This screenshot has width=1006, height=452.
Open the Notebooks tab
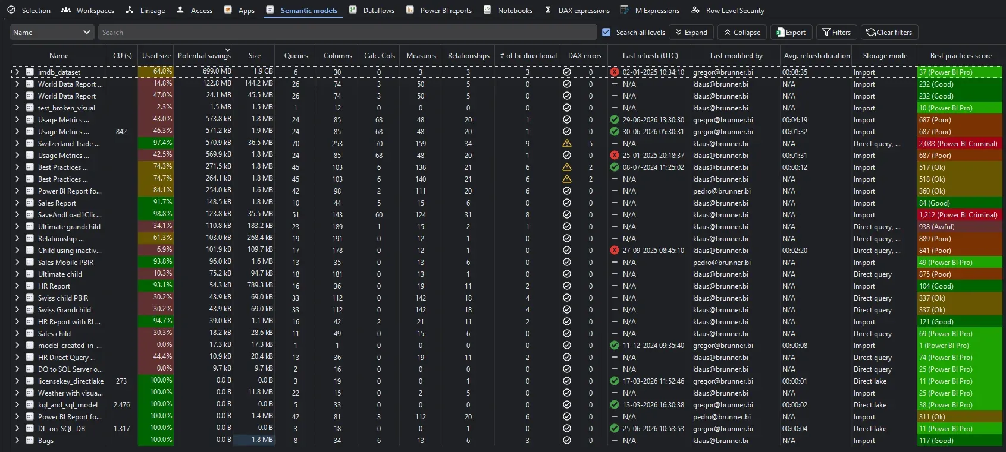click(507, 10)
